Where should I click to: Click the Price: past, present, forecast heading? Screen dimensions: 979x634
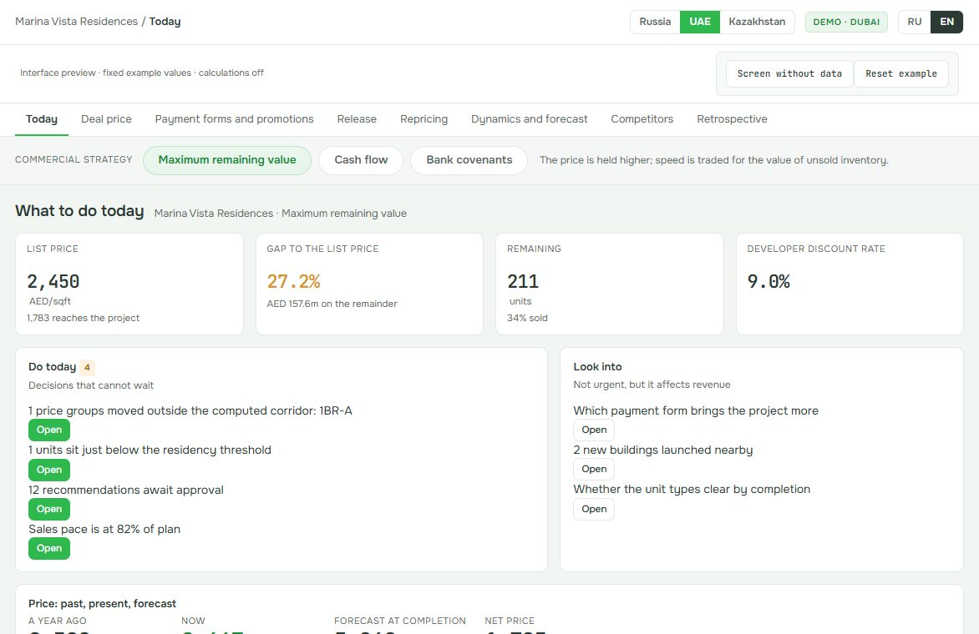103,603
